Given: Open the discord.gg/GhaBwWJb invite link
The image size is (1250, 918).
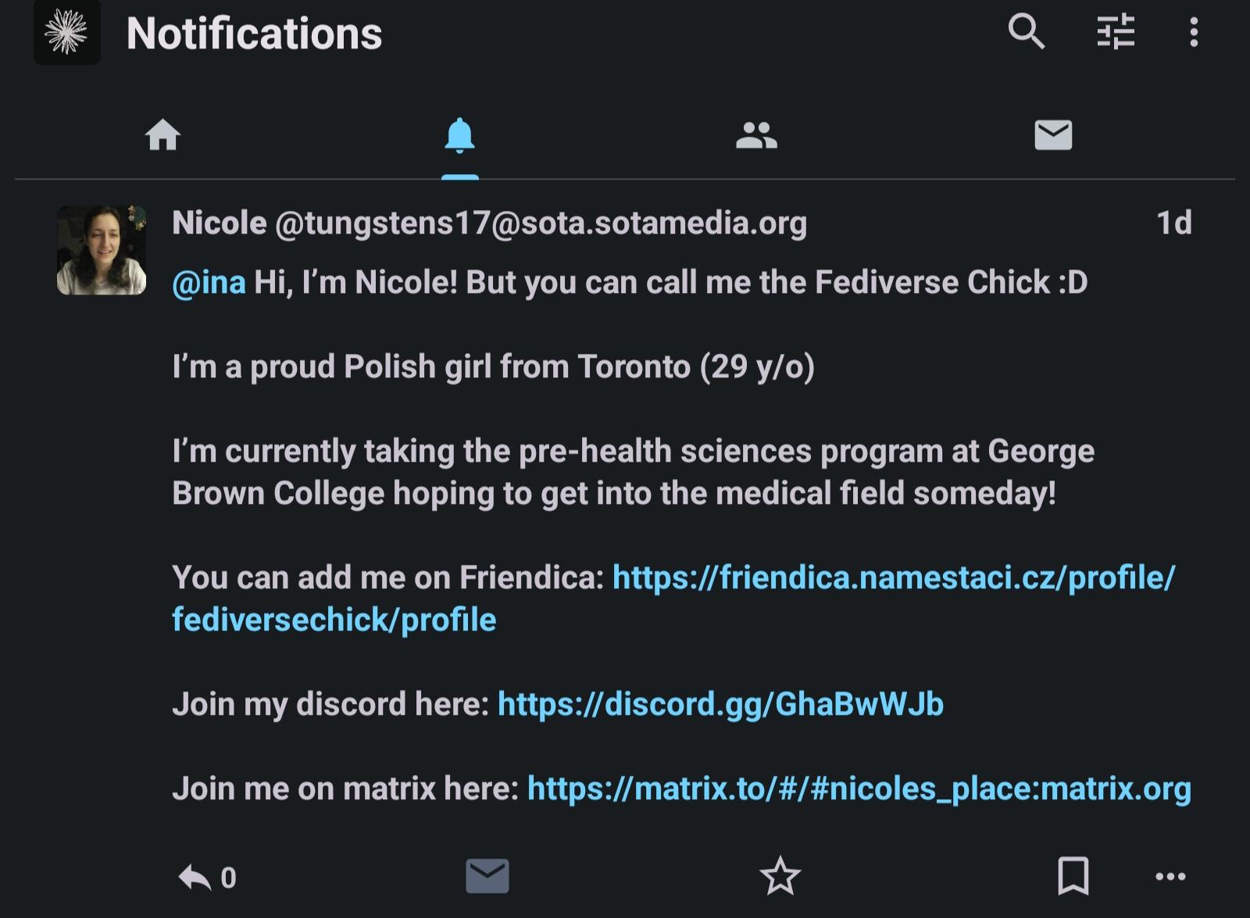Looking at the screenshot, I should [x=720, y=704].
